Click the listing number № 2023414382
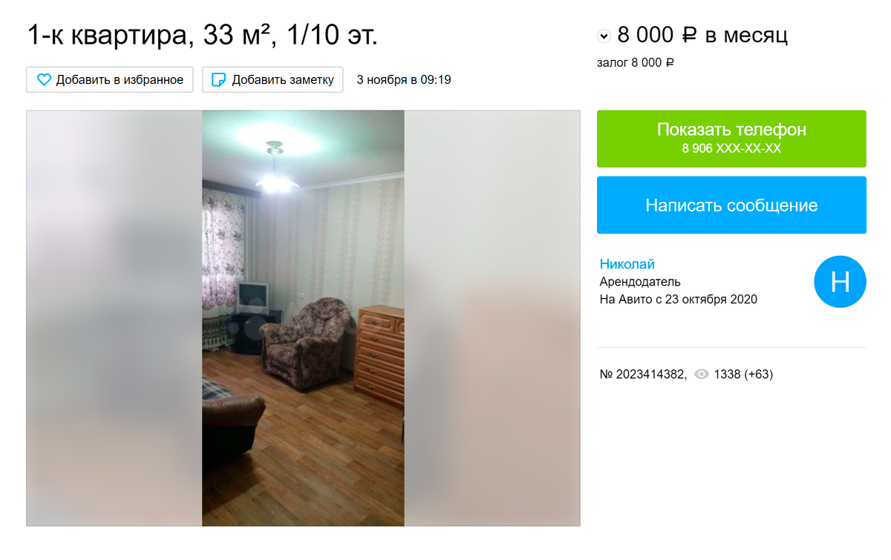 click(x=643, y=375)
